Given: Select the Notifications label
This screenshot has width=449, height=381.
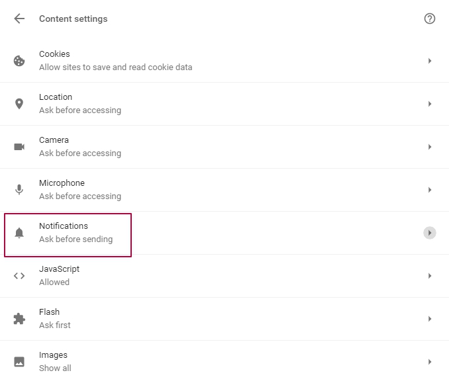Looking at the screenshot, I should point(64,226).
